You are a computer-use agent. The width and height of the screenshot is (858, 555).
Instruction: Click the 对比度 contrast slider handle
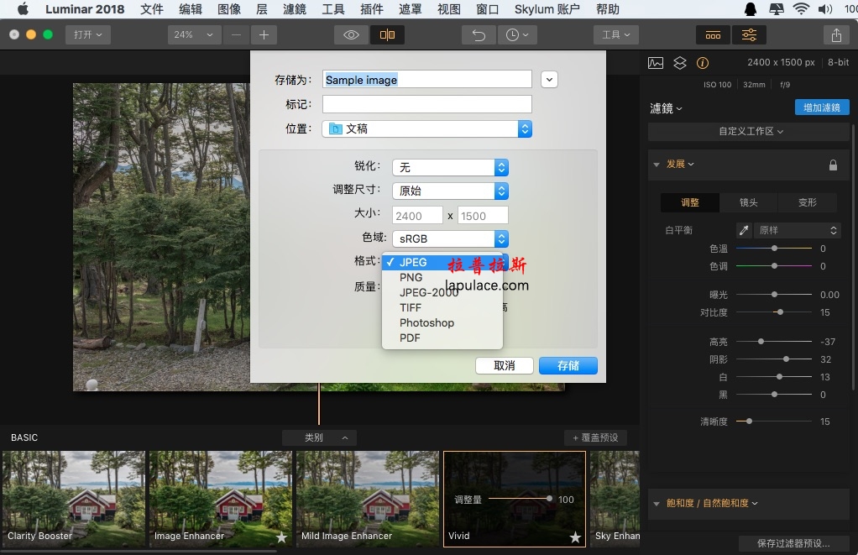[780, 312]
